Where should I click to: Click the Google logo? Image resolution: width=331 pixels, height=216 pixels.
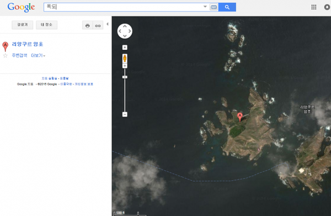point(21,7)
